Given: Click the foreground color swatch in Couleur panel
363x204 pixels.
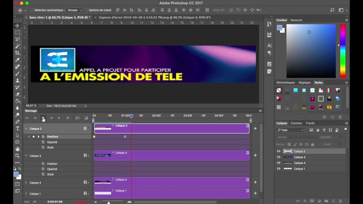Looking at the screenshot, I should (280, 28).
